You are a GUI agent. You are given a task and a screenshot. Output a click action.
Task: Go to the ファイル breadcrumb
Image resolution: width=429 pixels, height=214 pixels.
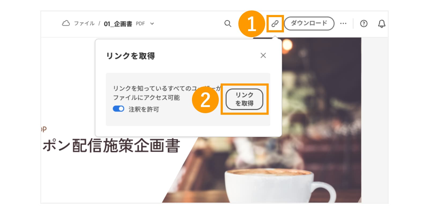pos(84,24)
